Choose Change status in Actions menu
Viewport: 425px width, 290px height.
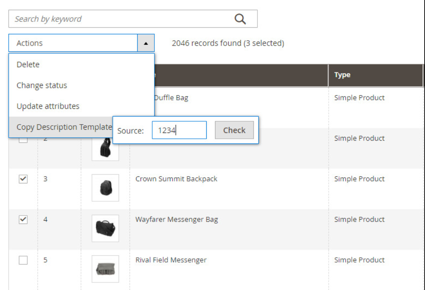[42, 85]
